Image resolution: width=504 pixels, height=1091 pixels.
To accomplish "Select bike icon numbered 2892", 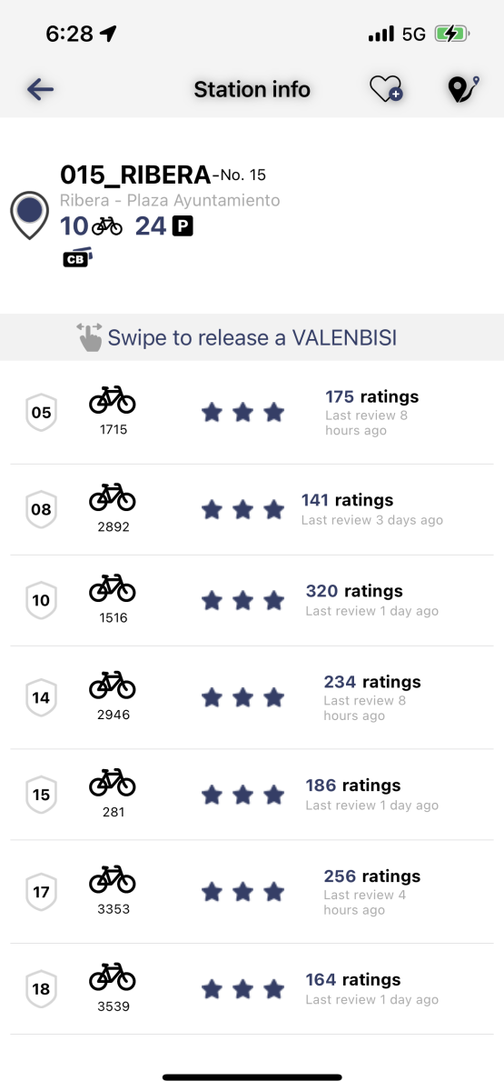I will point(113,497).
